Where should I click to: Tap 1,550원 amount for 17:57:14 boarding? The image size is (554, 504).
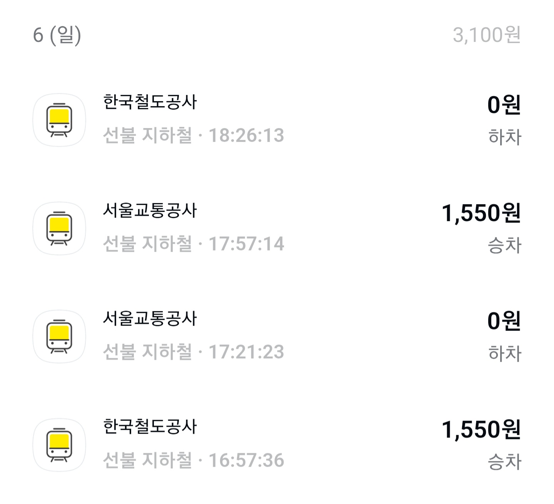point(481,213)
